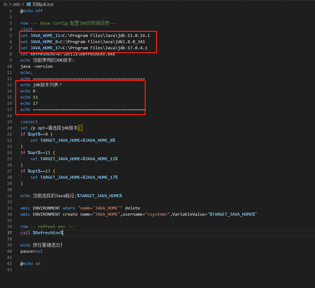The width and height of the screenshot is (315, 288).
Task: Click the 'echo 按任意键退出!' line
Action: (41, 245)
